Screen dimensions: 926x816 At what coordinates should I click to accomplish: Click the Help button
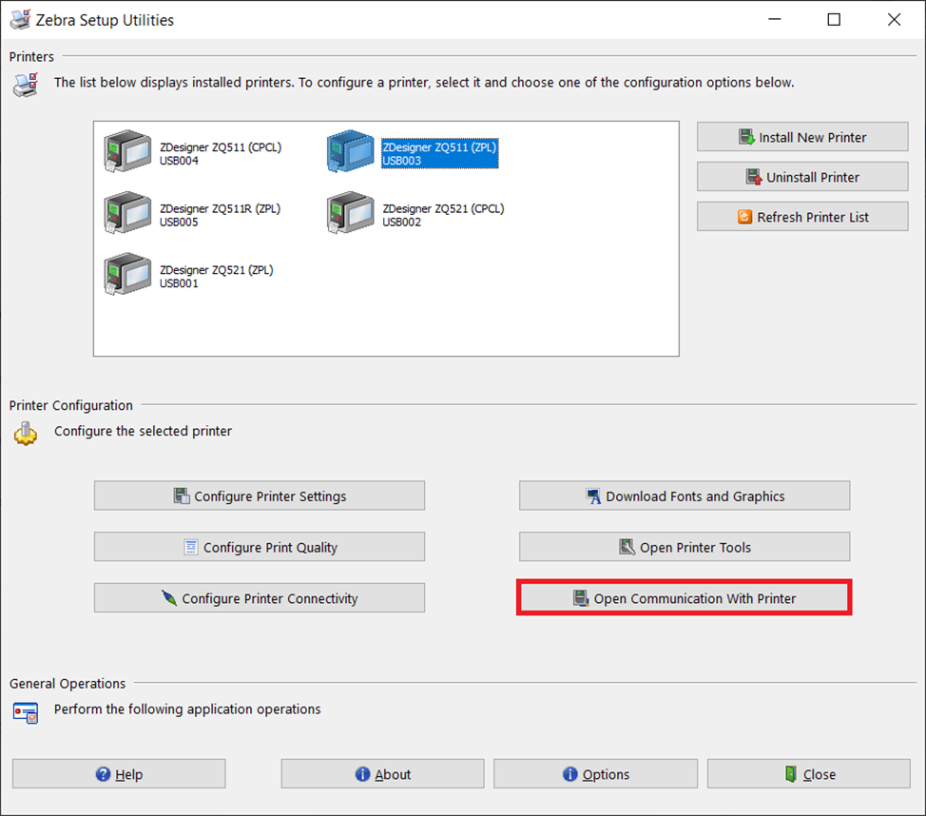pyautogui.click(x=119, y=774)
